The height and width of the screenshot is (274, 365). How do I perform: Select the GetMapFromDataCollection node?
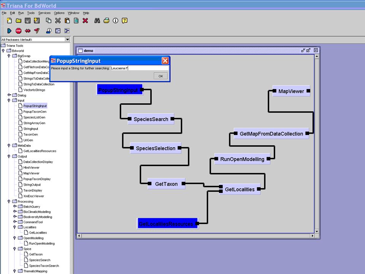coord(271,134)
